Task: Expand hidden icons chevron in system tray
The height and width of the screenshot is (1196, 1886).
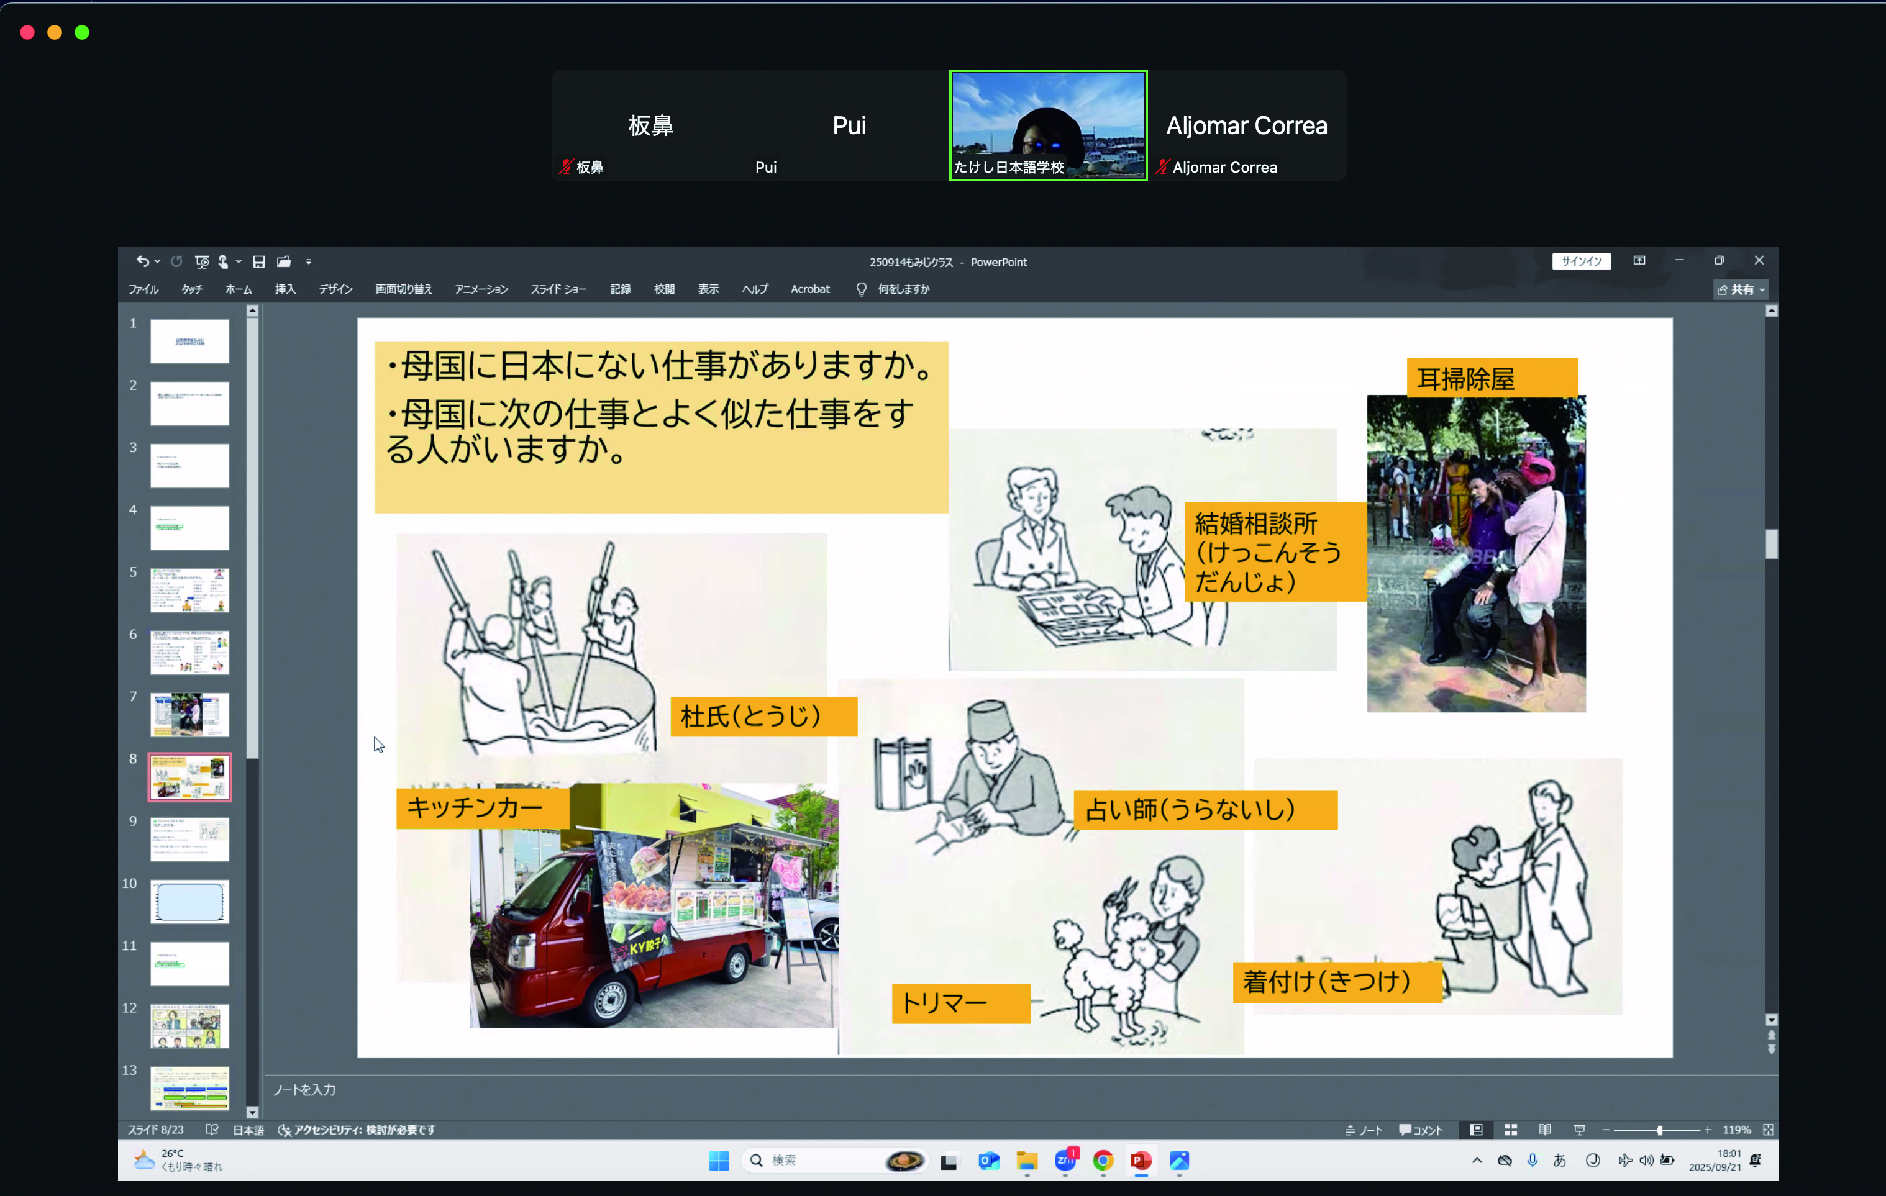Action: click(x=1477, y=1161)
